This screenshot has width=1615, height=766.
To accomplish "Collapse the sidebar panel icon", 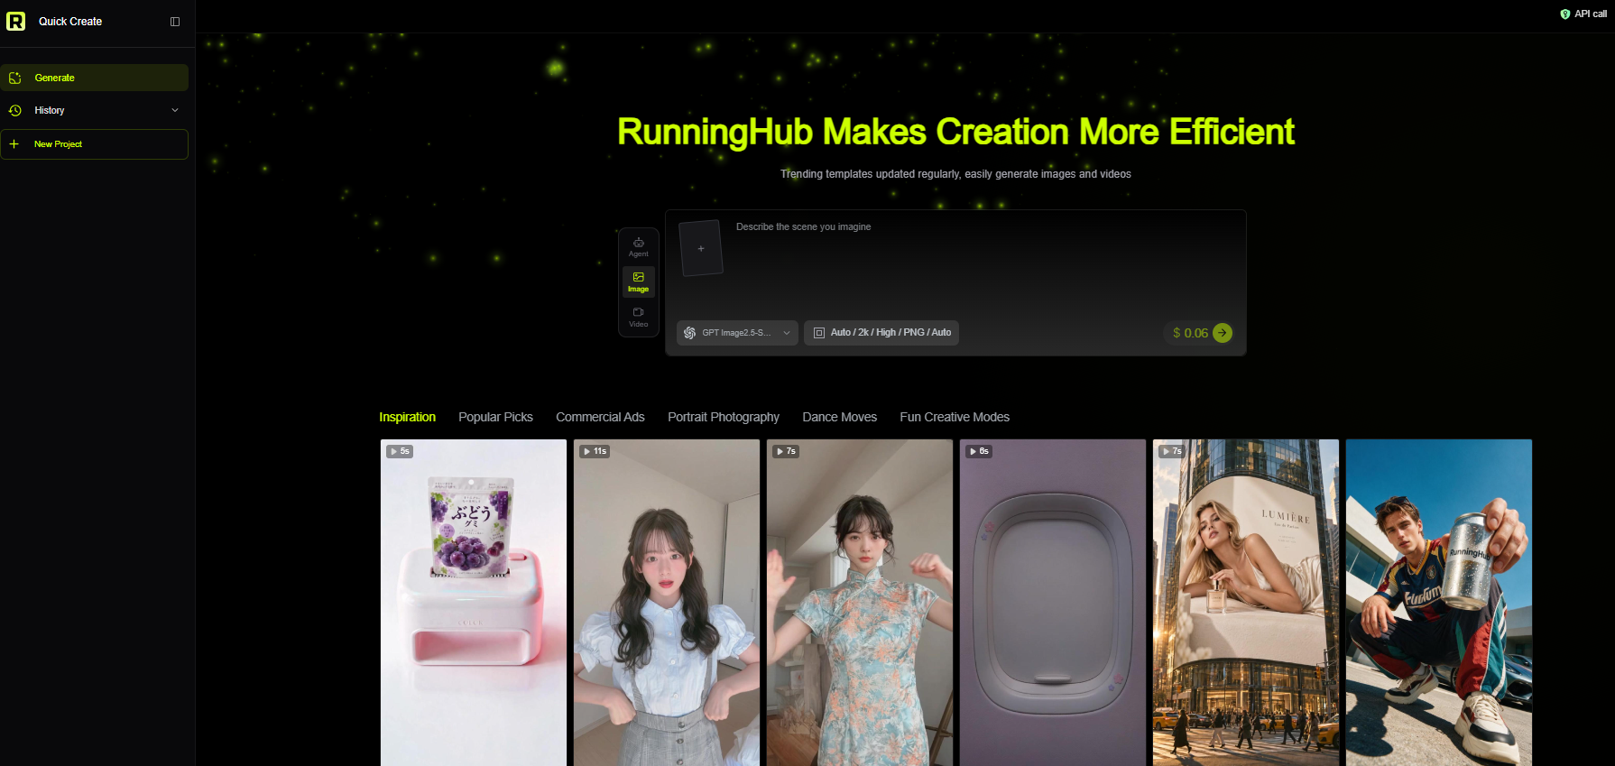I will point(175,22).
